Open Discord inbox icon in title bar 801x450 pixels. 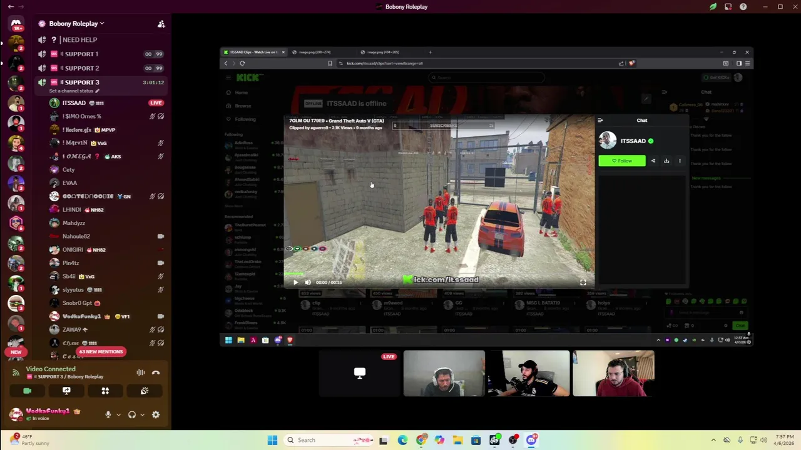728,7
